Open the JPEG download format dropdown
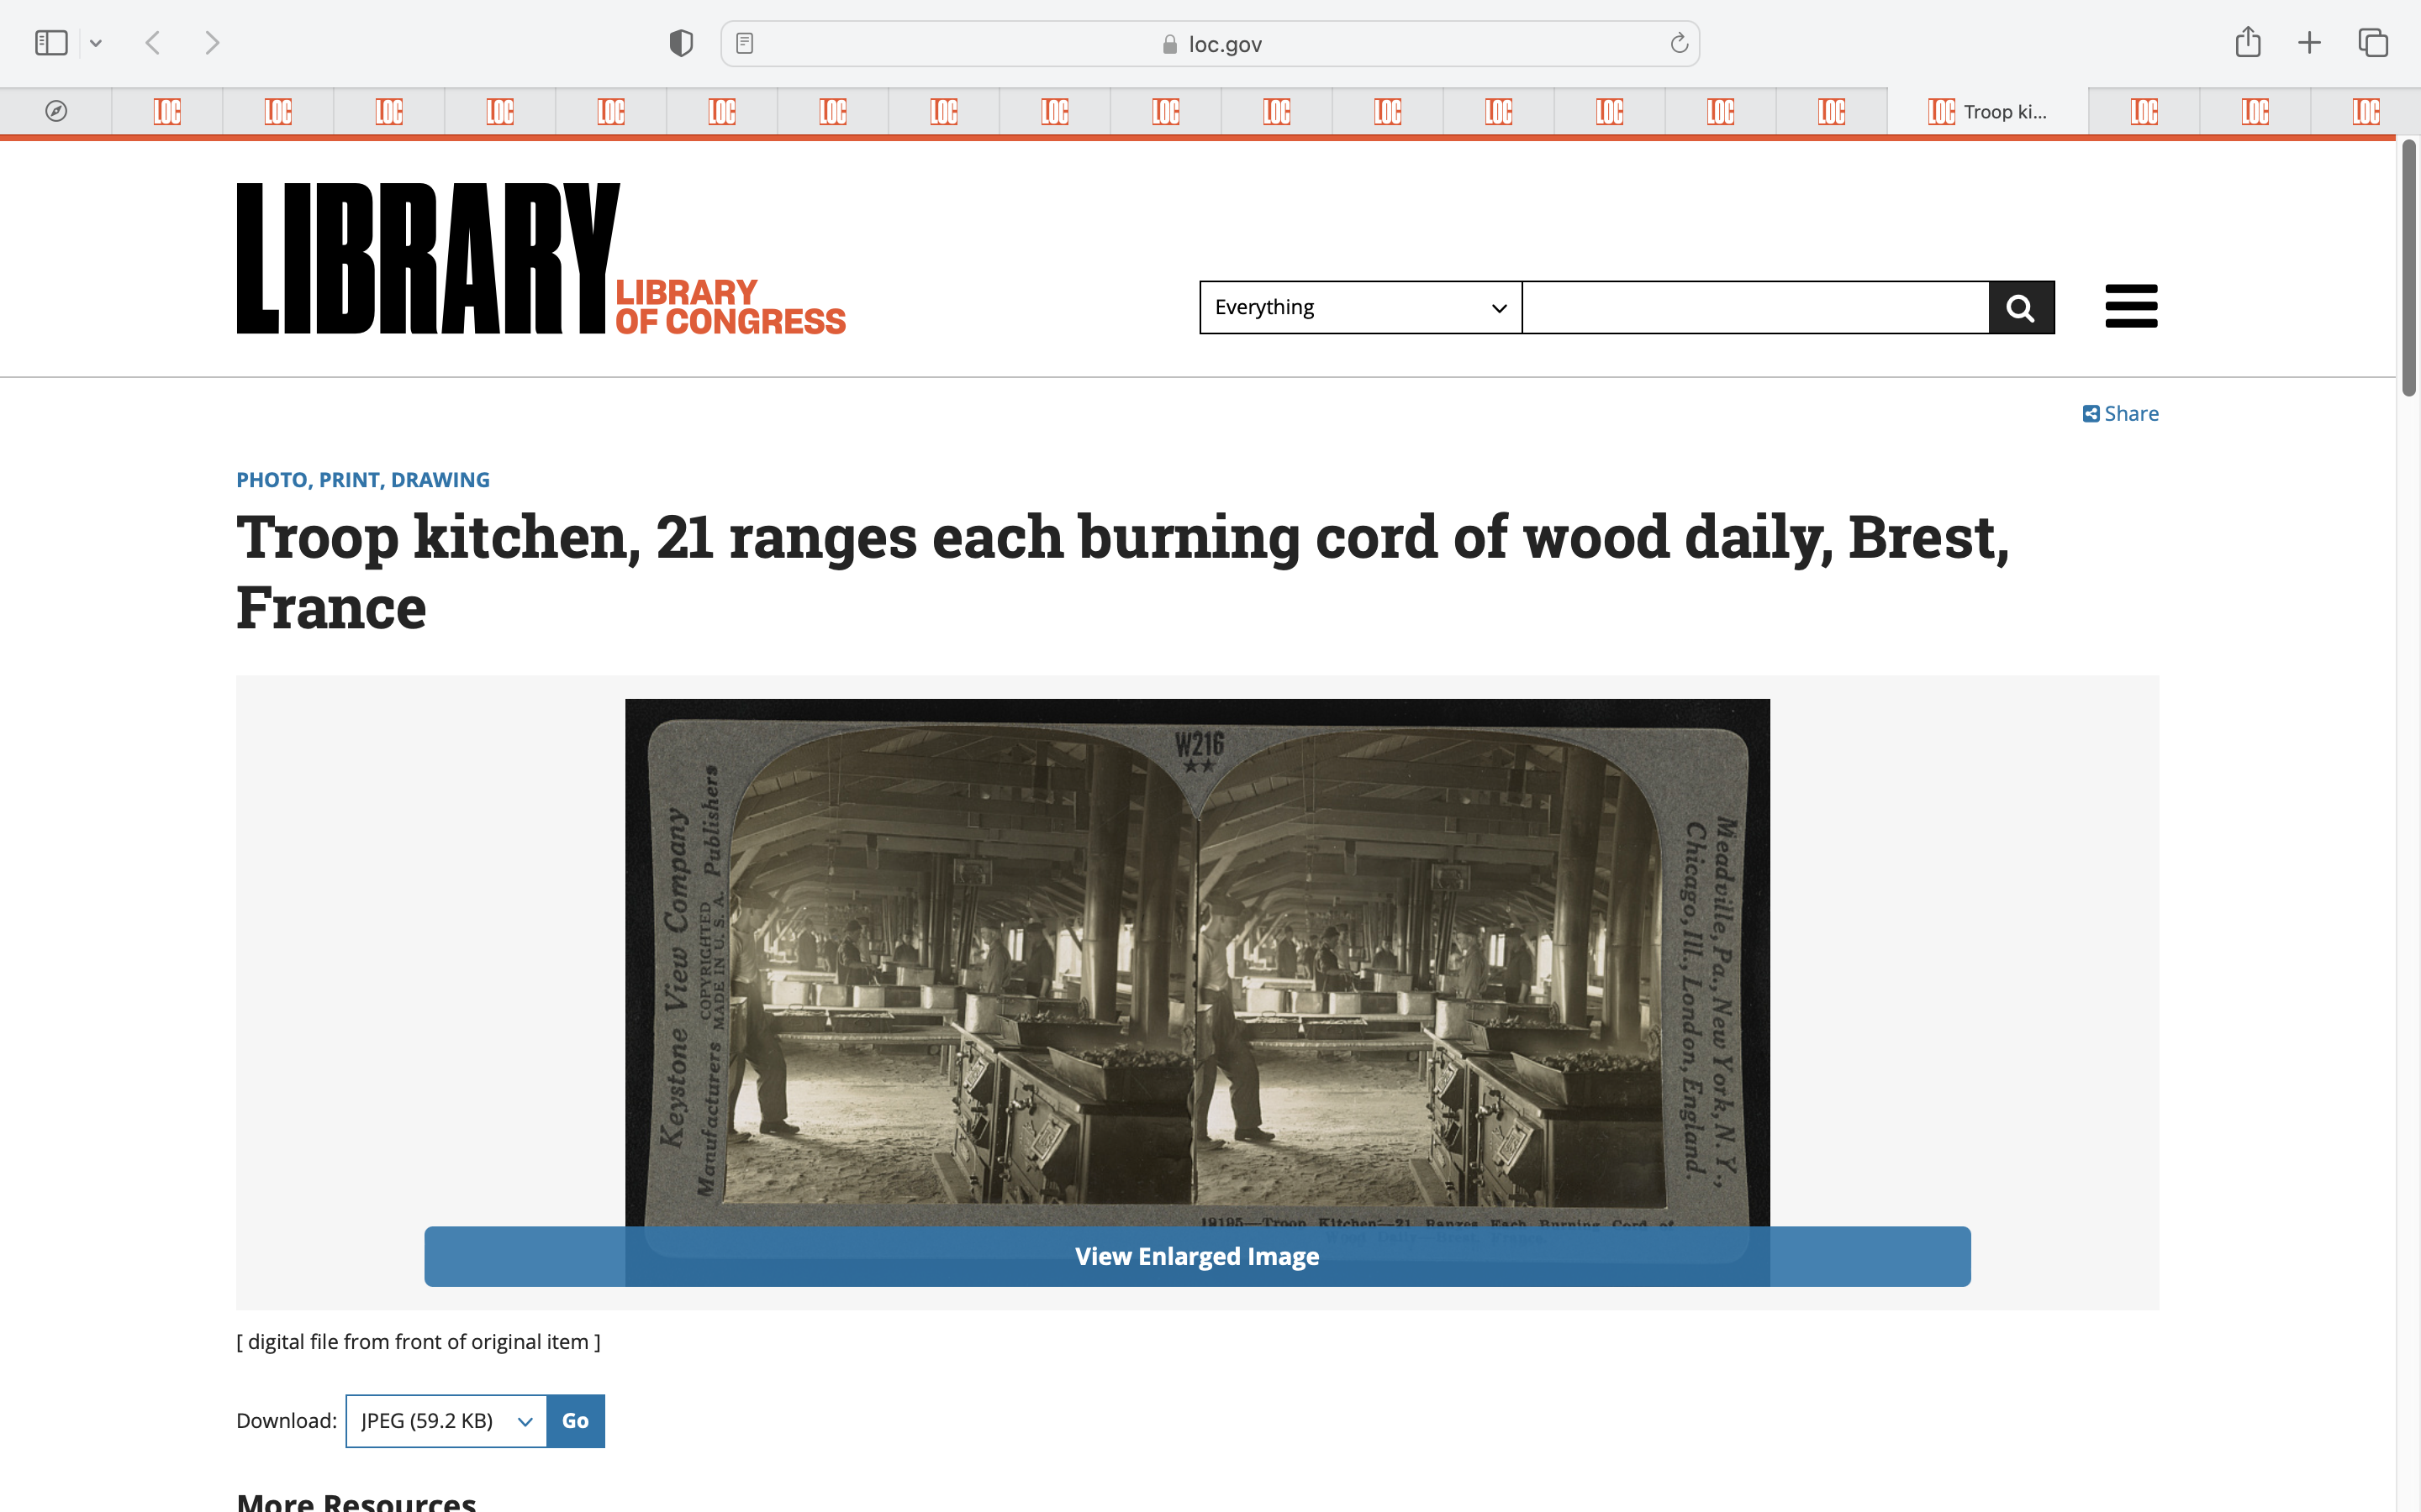This screenshot has height=1512, width=2421. tap(446, 1421)
